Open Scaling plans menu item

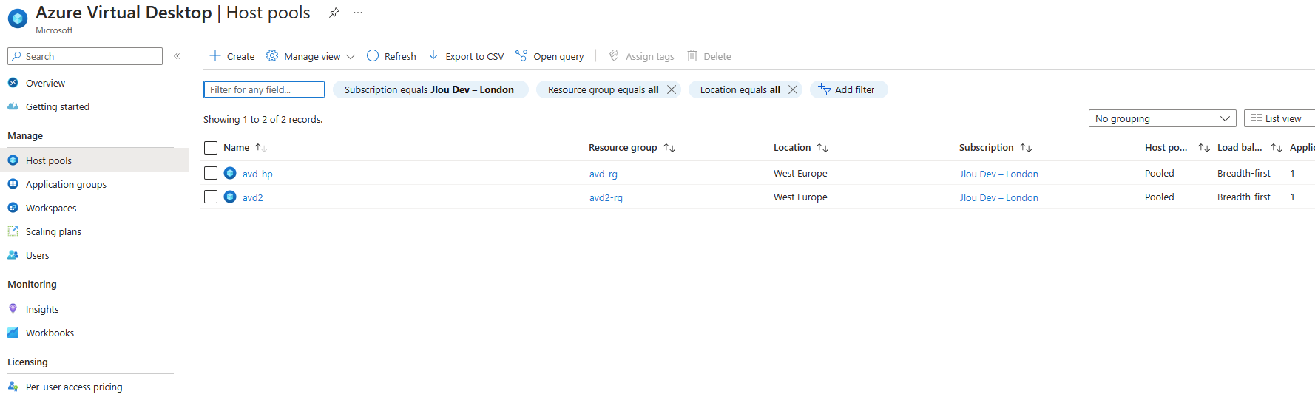(x=53, y=231)
